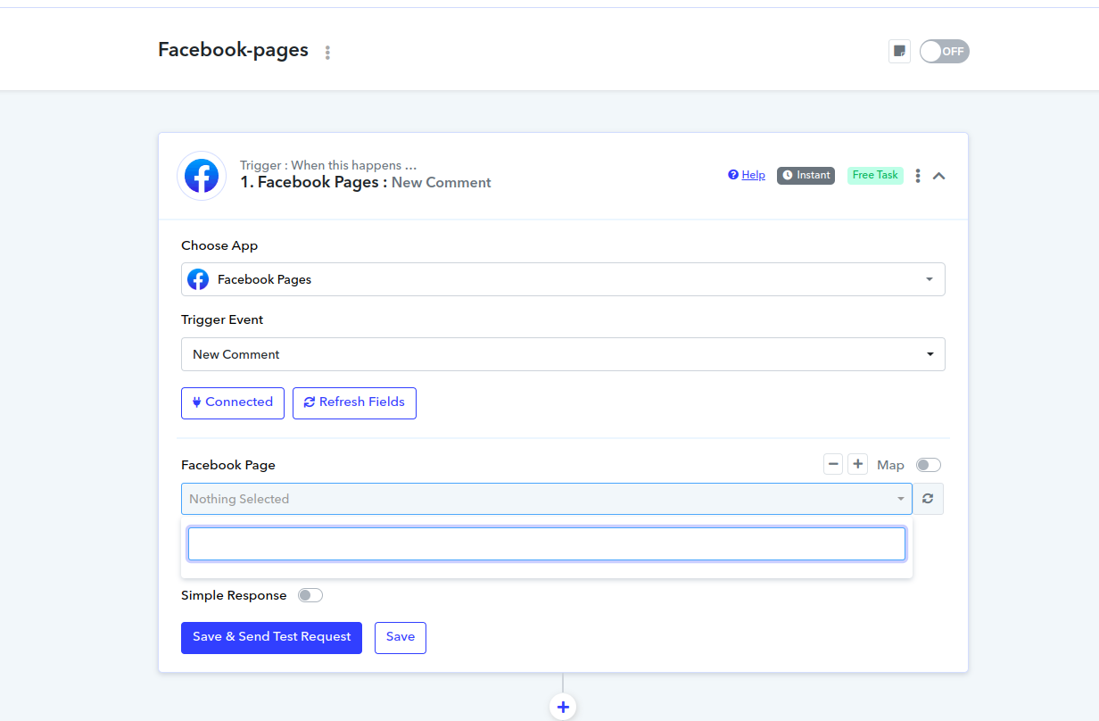Open workflow options menu beside Facebook-pages title
Screen dimensions: 1099x721
327,53
